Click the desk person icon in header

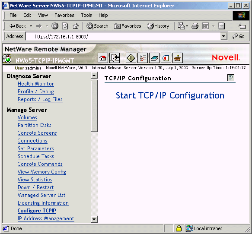click(x=178, y=58)
